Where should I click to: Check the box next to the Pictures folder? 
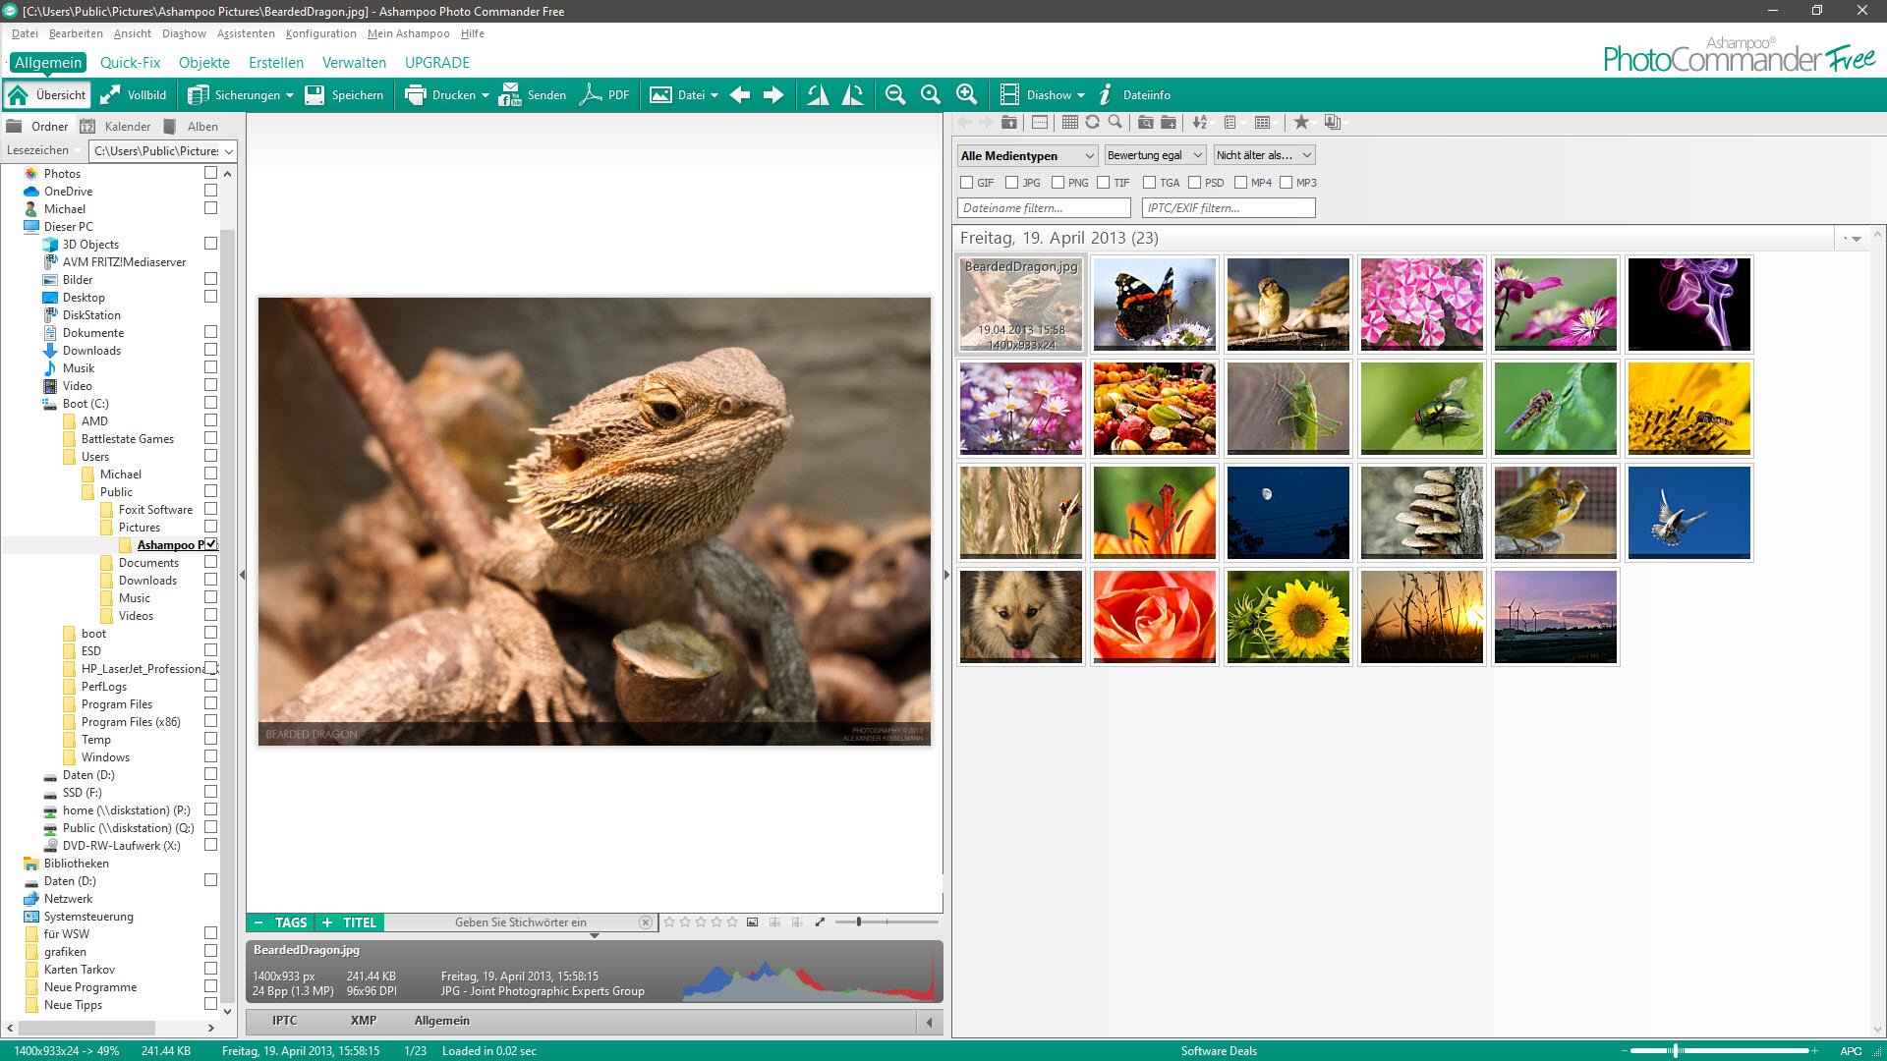210,527
